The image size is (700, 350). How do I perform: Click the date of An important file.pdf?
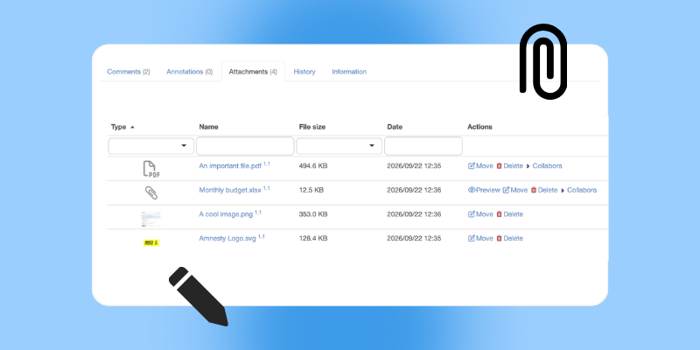coord(414,166)
